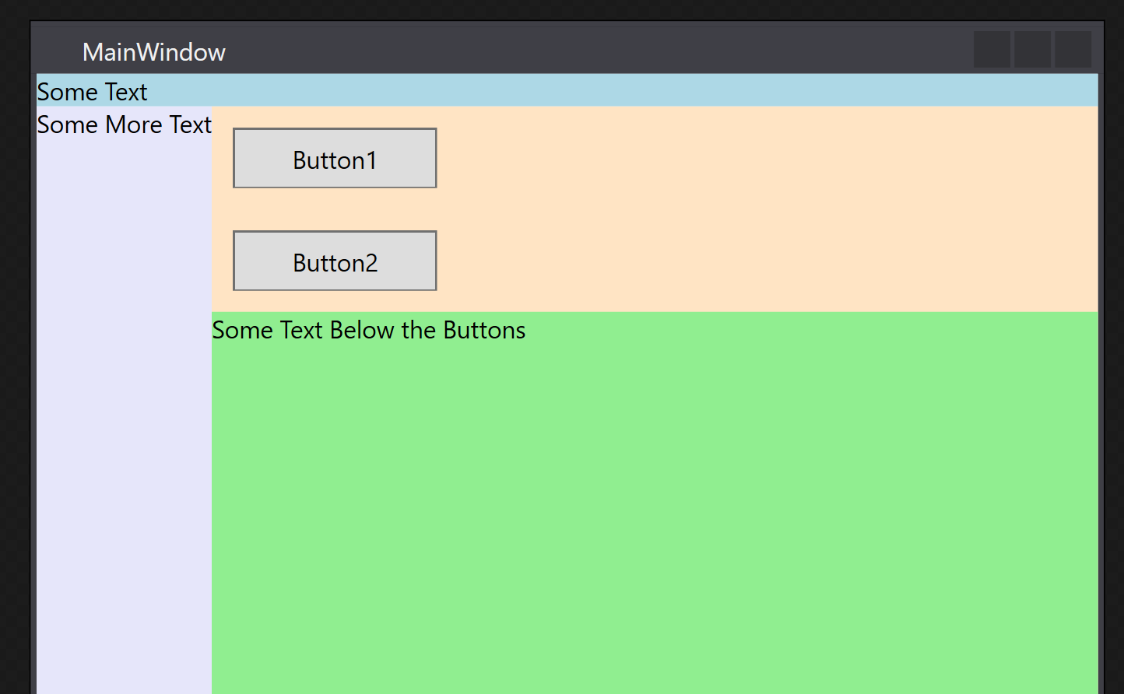Click the blank icon area left of MainWindow title
Image resolution: width=1124 pixels, height=694 pixels.
(x=58, y=52)
